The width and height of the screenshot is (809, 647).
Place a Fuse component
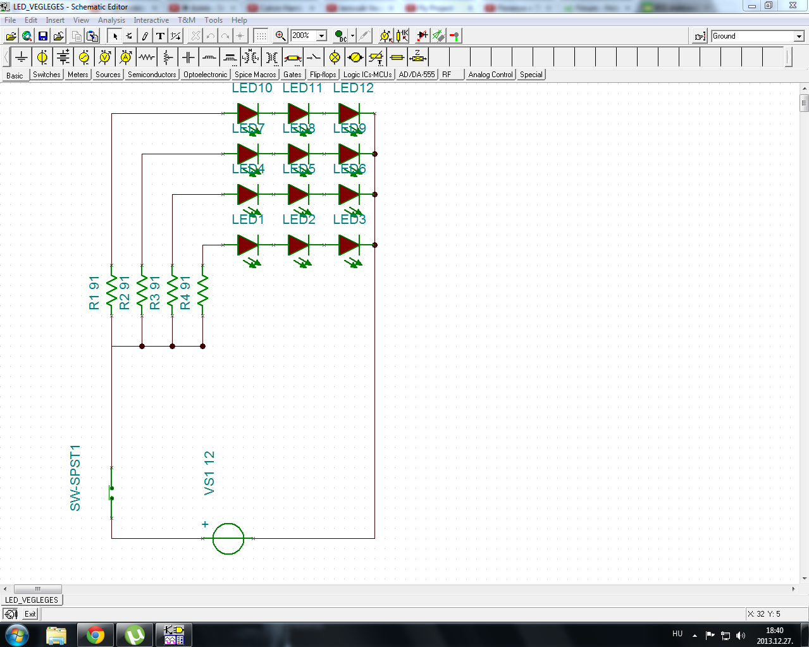pos(397,58)
